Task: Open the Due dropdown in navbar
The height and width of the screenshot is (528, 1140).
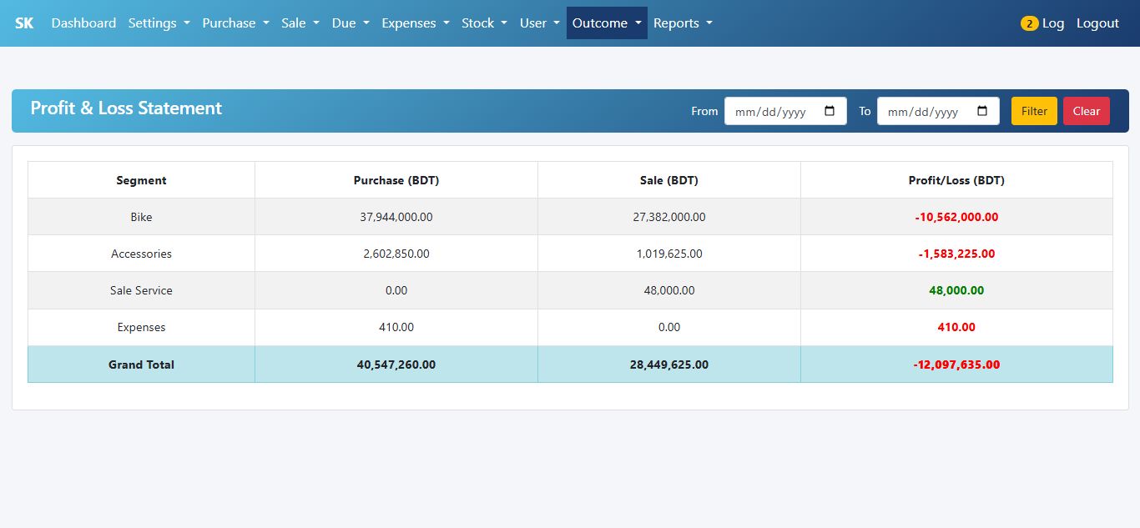Action: click(x=350, y=23)
